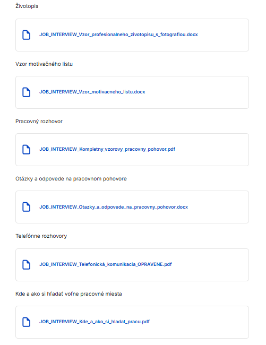Select file icon for Telefonická_komunikacia_OPRAVENE pdf
The image size is (266, 345).
point(27,265)
